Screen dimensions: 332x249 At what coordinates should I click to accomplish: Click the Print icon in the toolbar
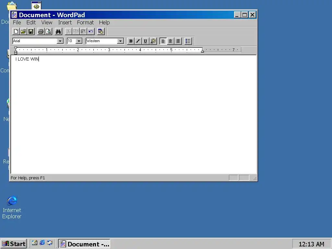pos(41,31)
